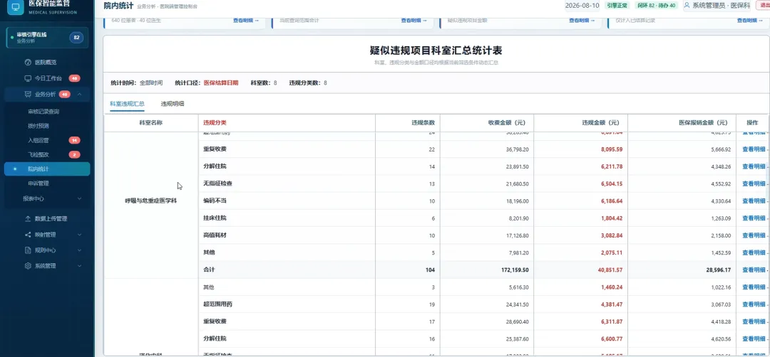770x357 pixels.
Task: Click the red 14 badge on 入组运营
Action: point(74,141)
